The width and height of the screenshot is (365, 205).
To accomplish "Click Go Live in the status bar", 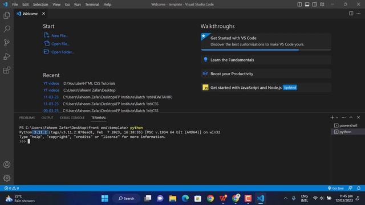I will [x=336, y=188].
